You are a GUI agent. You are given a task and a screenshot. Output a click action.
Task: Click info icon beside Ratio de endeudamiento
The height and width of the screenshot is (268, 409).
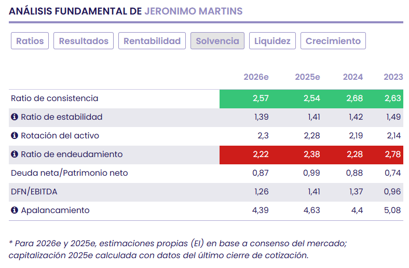point(15,154)
